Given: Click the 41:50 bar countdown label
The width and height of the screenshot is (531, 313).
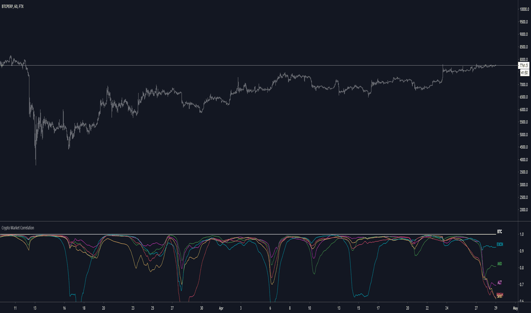Looking at the screenshot, I should point(524,73).
